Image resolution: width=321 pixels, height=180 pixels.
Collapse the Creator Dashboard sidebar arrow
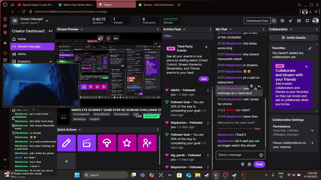[x=50, y=31]
